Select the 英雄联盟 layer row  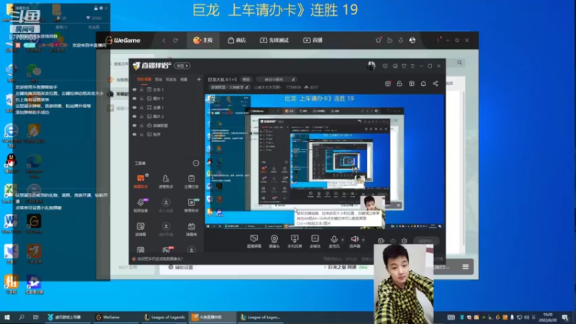coord(167,125)
